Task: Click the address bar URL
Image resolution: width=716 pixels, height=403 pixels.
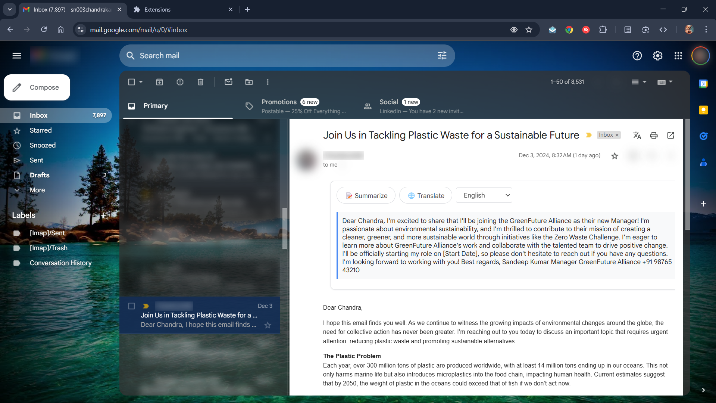Action: pyautogui.click(x=138, y=30)
